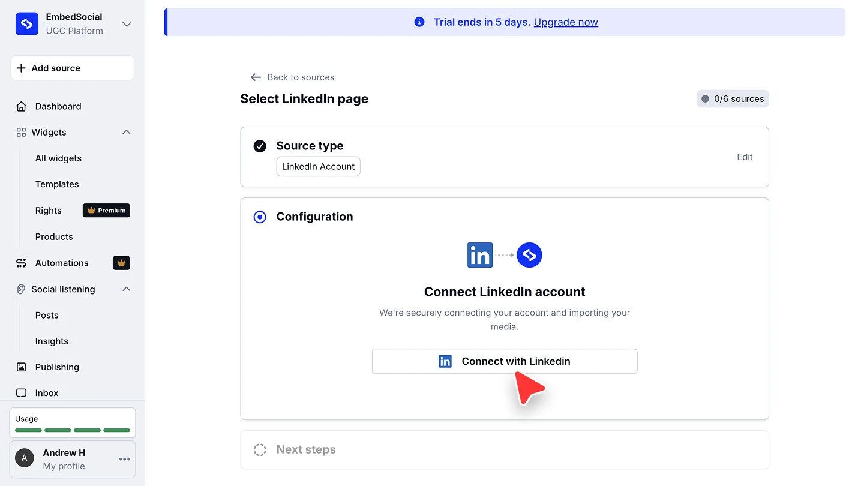Collapse the Social listening section chevron
This screenshot has height=486, width=864.
tap(127, 289)
